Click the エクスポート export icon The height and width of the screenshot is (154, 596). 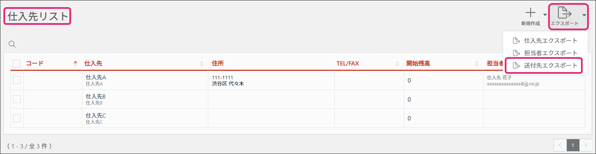point(564,13)
